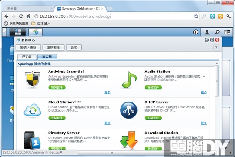Image resolution: width=235 pixels, height=157 pixels.
Task: Maximize the Package Center window
Action: 212,40
